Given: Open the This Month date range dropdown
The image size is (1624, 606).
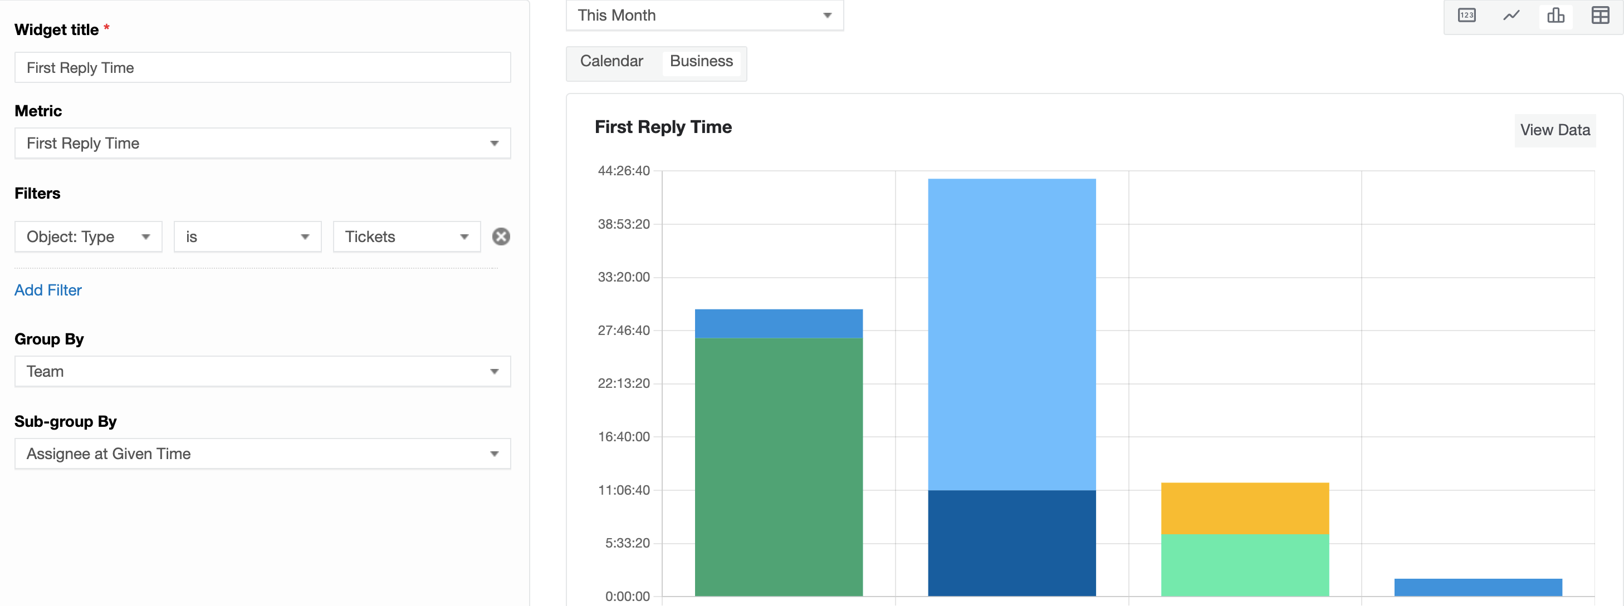Looking at the screenshot, I should tap(704, 15).
